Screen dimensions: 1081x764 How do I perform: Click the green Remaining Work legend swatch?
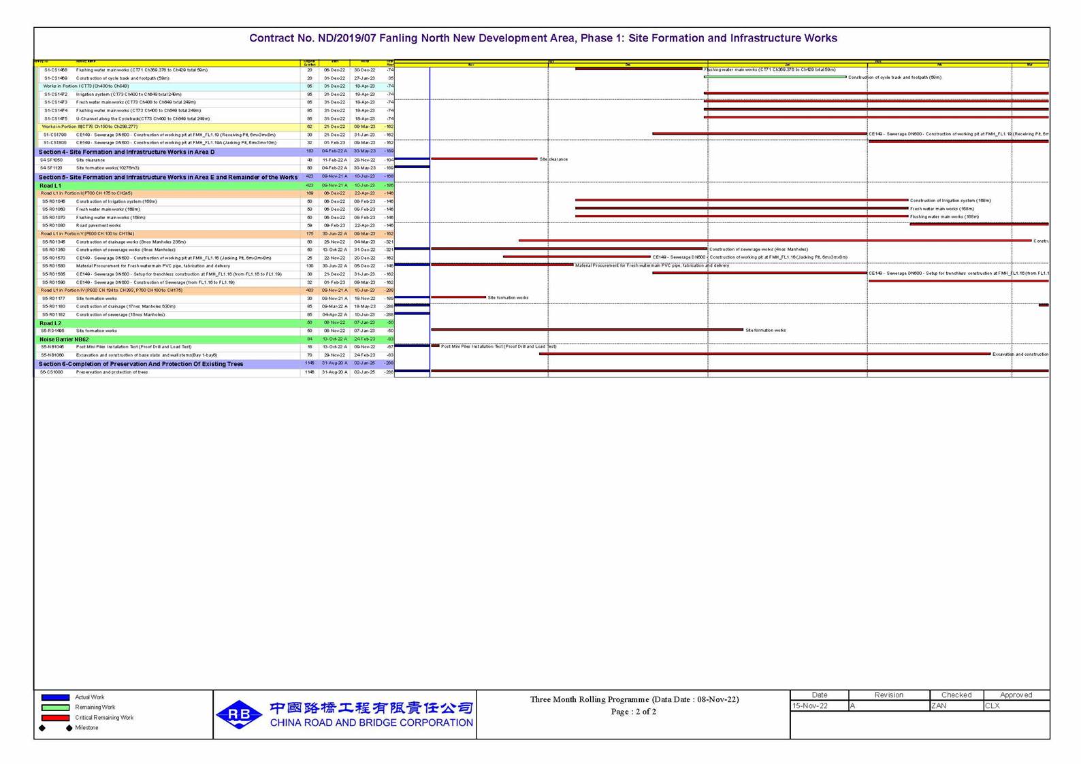tap(55, 708)
